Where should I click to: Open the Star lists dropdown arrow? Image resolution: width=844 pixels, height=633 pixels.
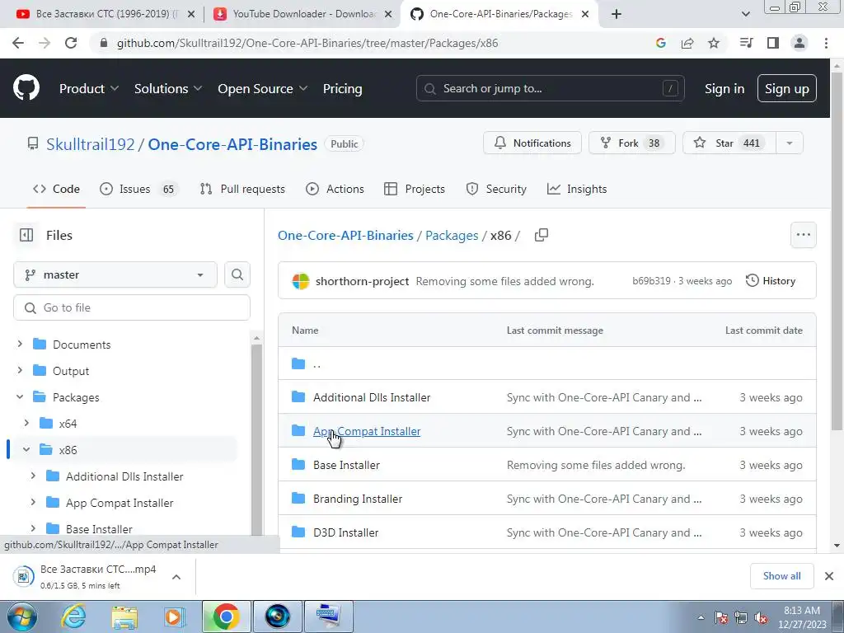[x=789, y=143]
